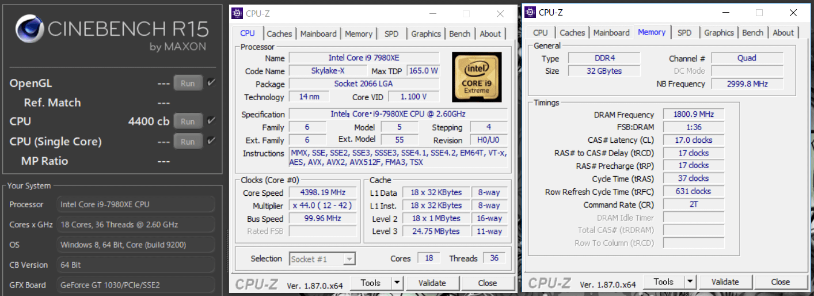Viewport: 814px width, 296px height.
Task: Run the CPU (Single Core) benchmark
Action: 188,141
